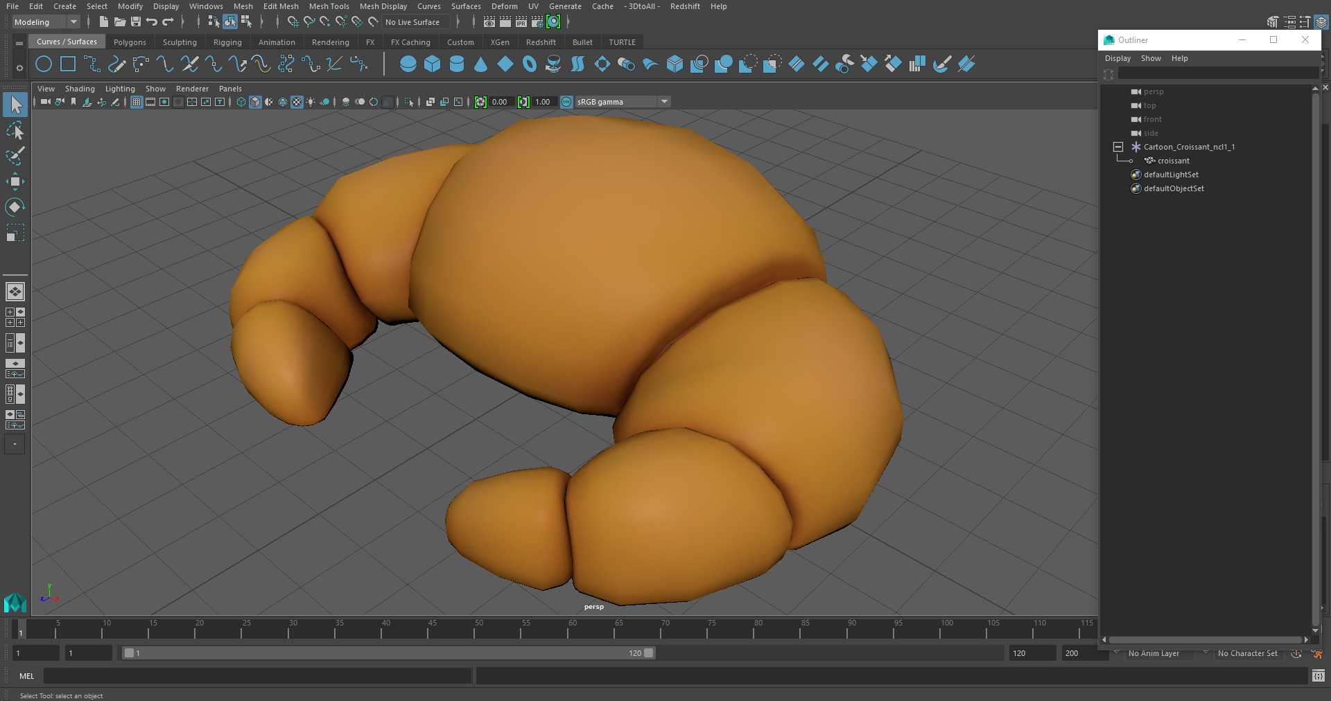
Task: Create a NURBS cylinder from the shelf
Action: pyautogui.click(x=457, y=64)
